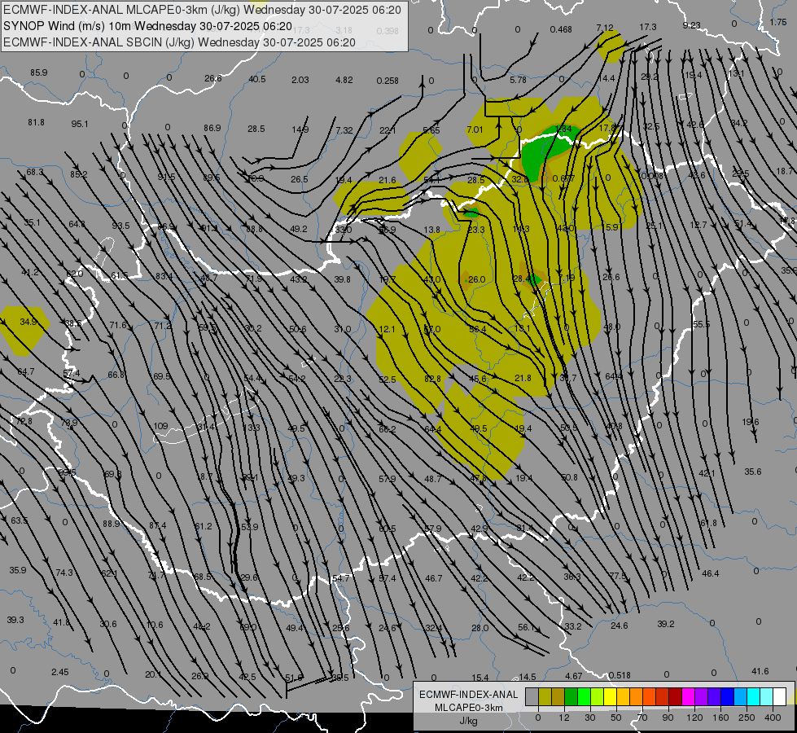The image size is (797, 733).
Task: Click the map value 9.23
Action: pos(691,25)
